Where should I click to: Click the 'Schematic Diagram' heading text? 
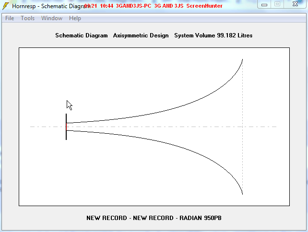click(82, 35)
